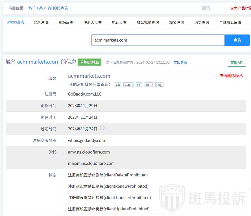Switch to the 最新注册 tab
This screenshot has height=216, width=251.
click(41, 22)
